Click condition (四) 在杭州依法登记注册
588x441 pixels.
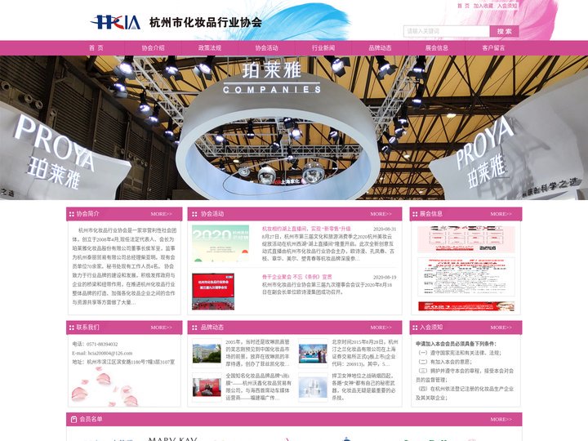pyautogui.click(x=465, y=393)
